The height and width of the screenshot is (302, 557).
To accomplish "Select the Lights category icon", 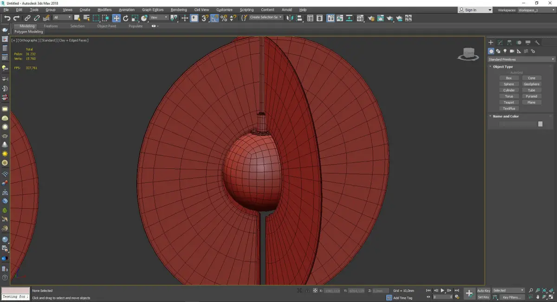I will (x=505, y=51).
